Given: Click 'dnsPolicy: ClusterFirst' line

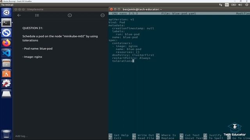Looking at the screenshot, I should 133,55.
